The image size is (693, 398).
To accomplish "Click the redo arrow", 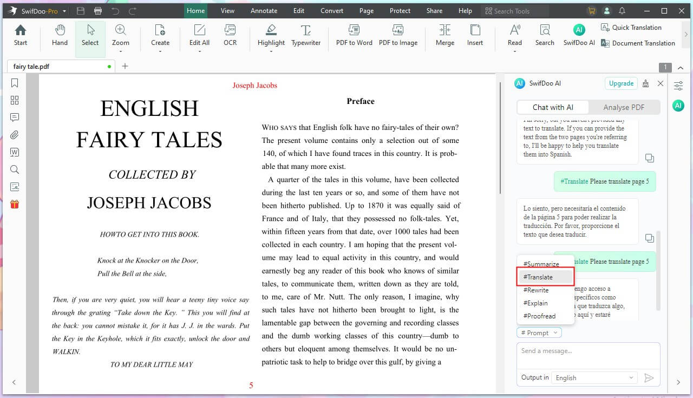I will 132,11.
